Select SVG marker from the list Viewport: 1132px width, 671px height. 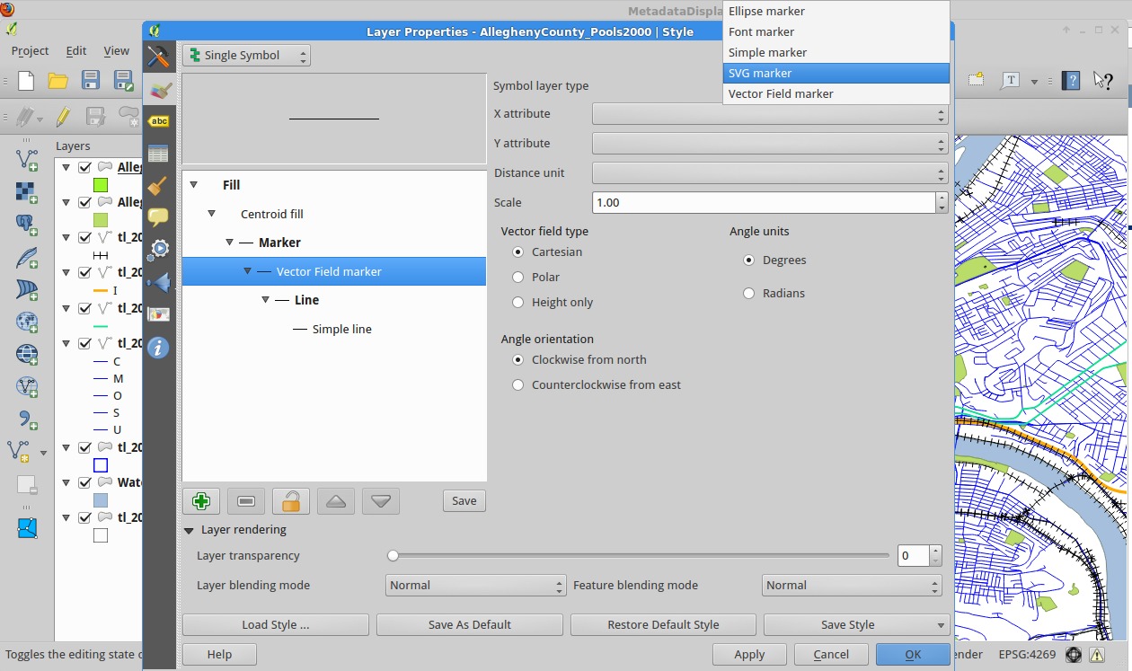click(x=836, y=74)
